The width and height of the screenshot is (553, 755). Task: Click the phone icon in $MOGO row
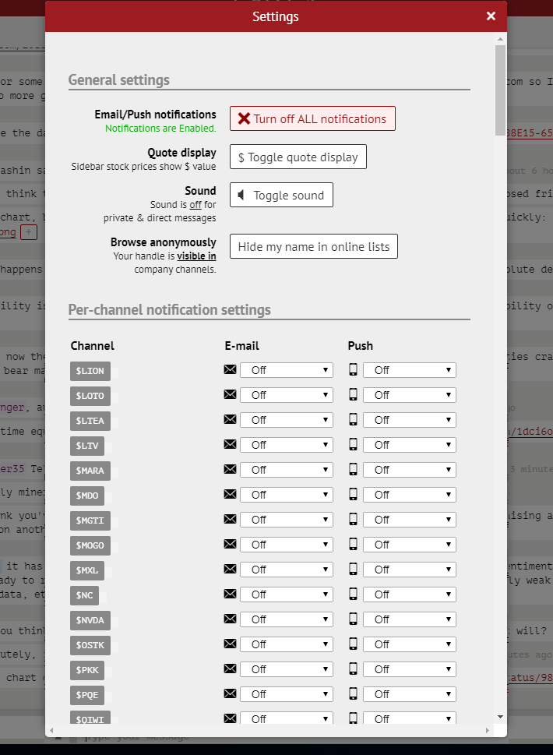[354, 544]
